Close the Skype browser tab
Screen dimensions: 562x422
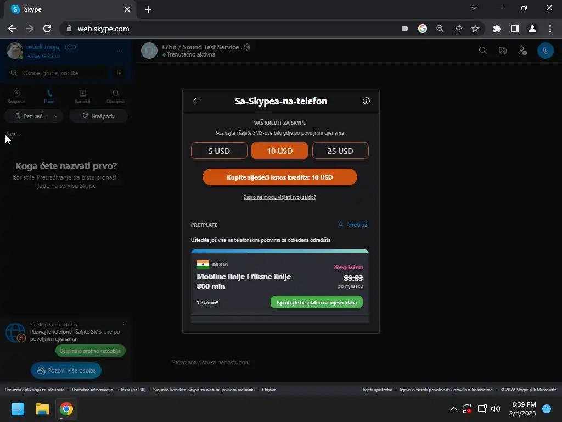(x=127, y=9)
